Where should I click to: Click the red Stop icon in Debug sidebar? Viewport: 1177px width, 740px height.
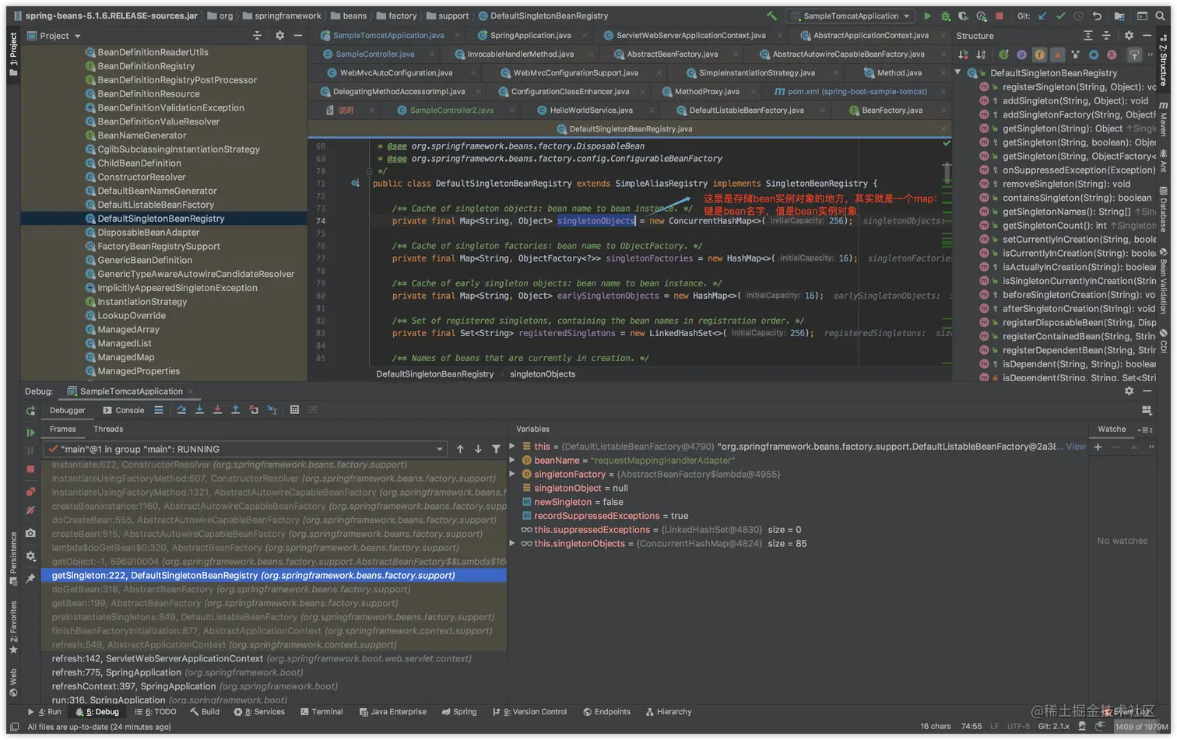[x=31, y=469]
